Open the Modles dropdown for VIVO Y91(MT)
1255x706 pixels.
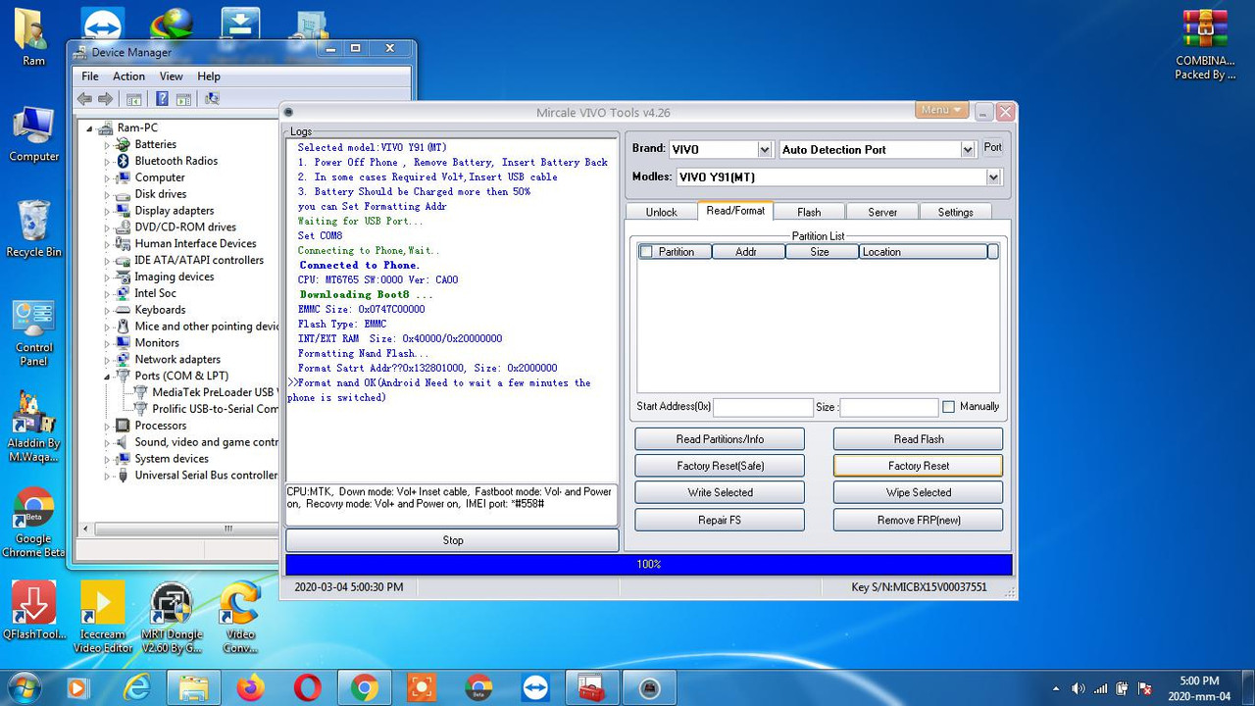pos(993,176)
